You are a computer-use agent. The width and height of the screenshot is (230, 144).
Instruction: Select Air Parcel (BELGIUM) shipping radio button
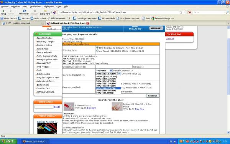(97, 51)
